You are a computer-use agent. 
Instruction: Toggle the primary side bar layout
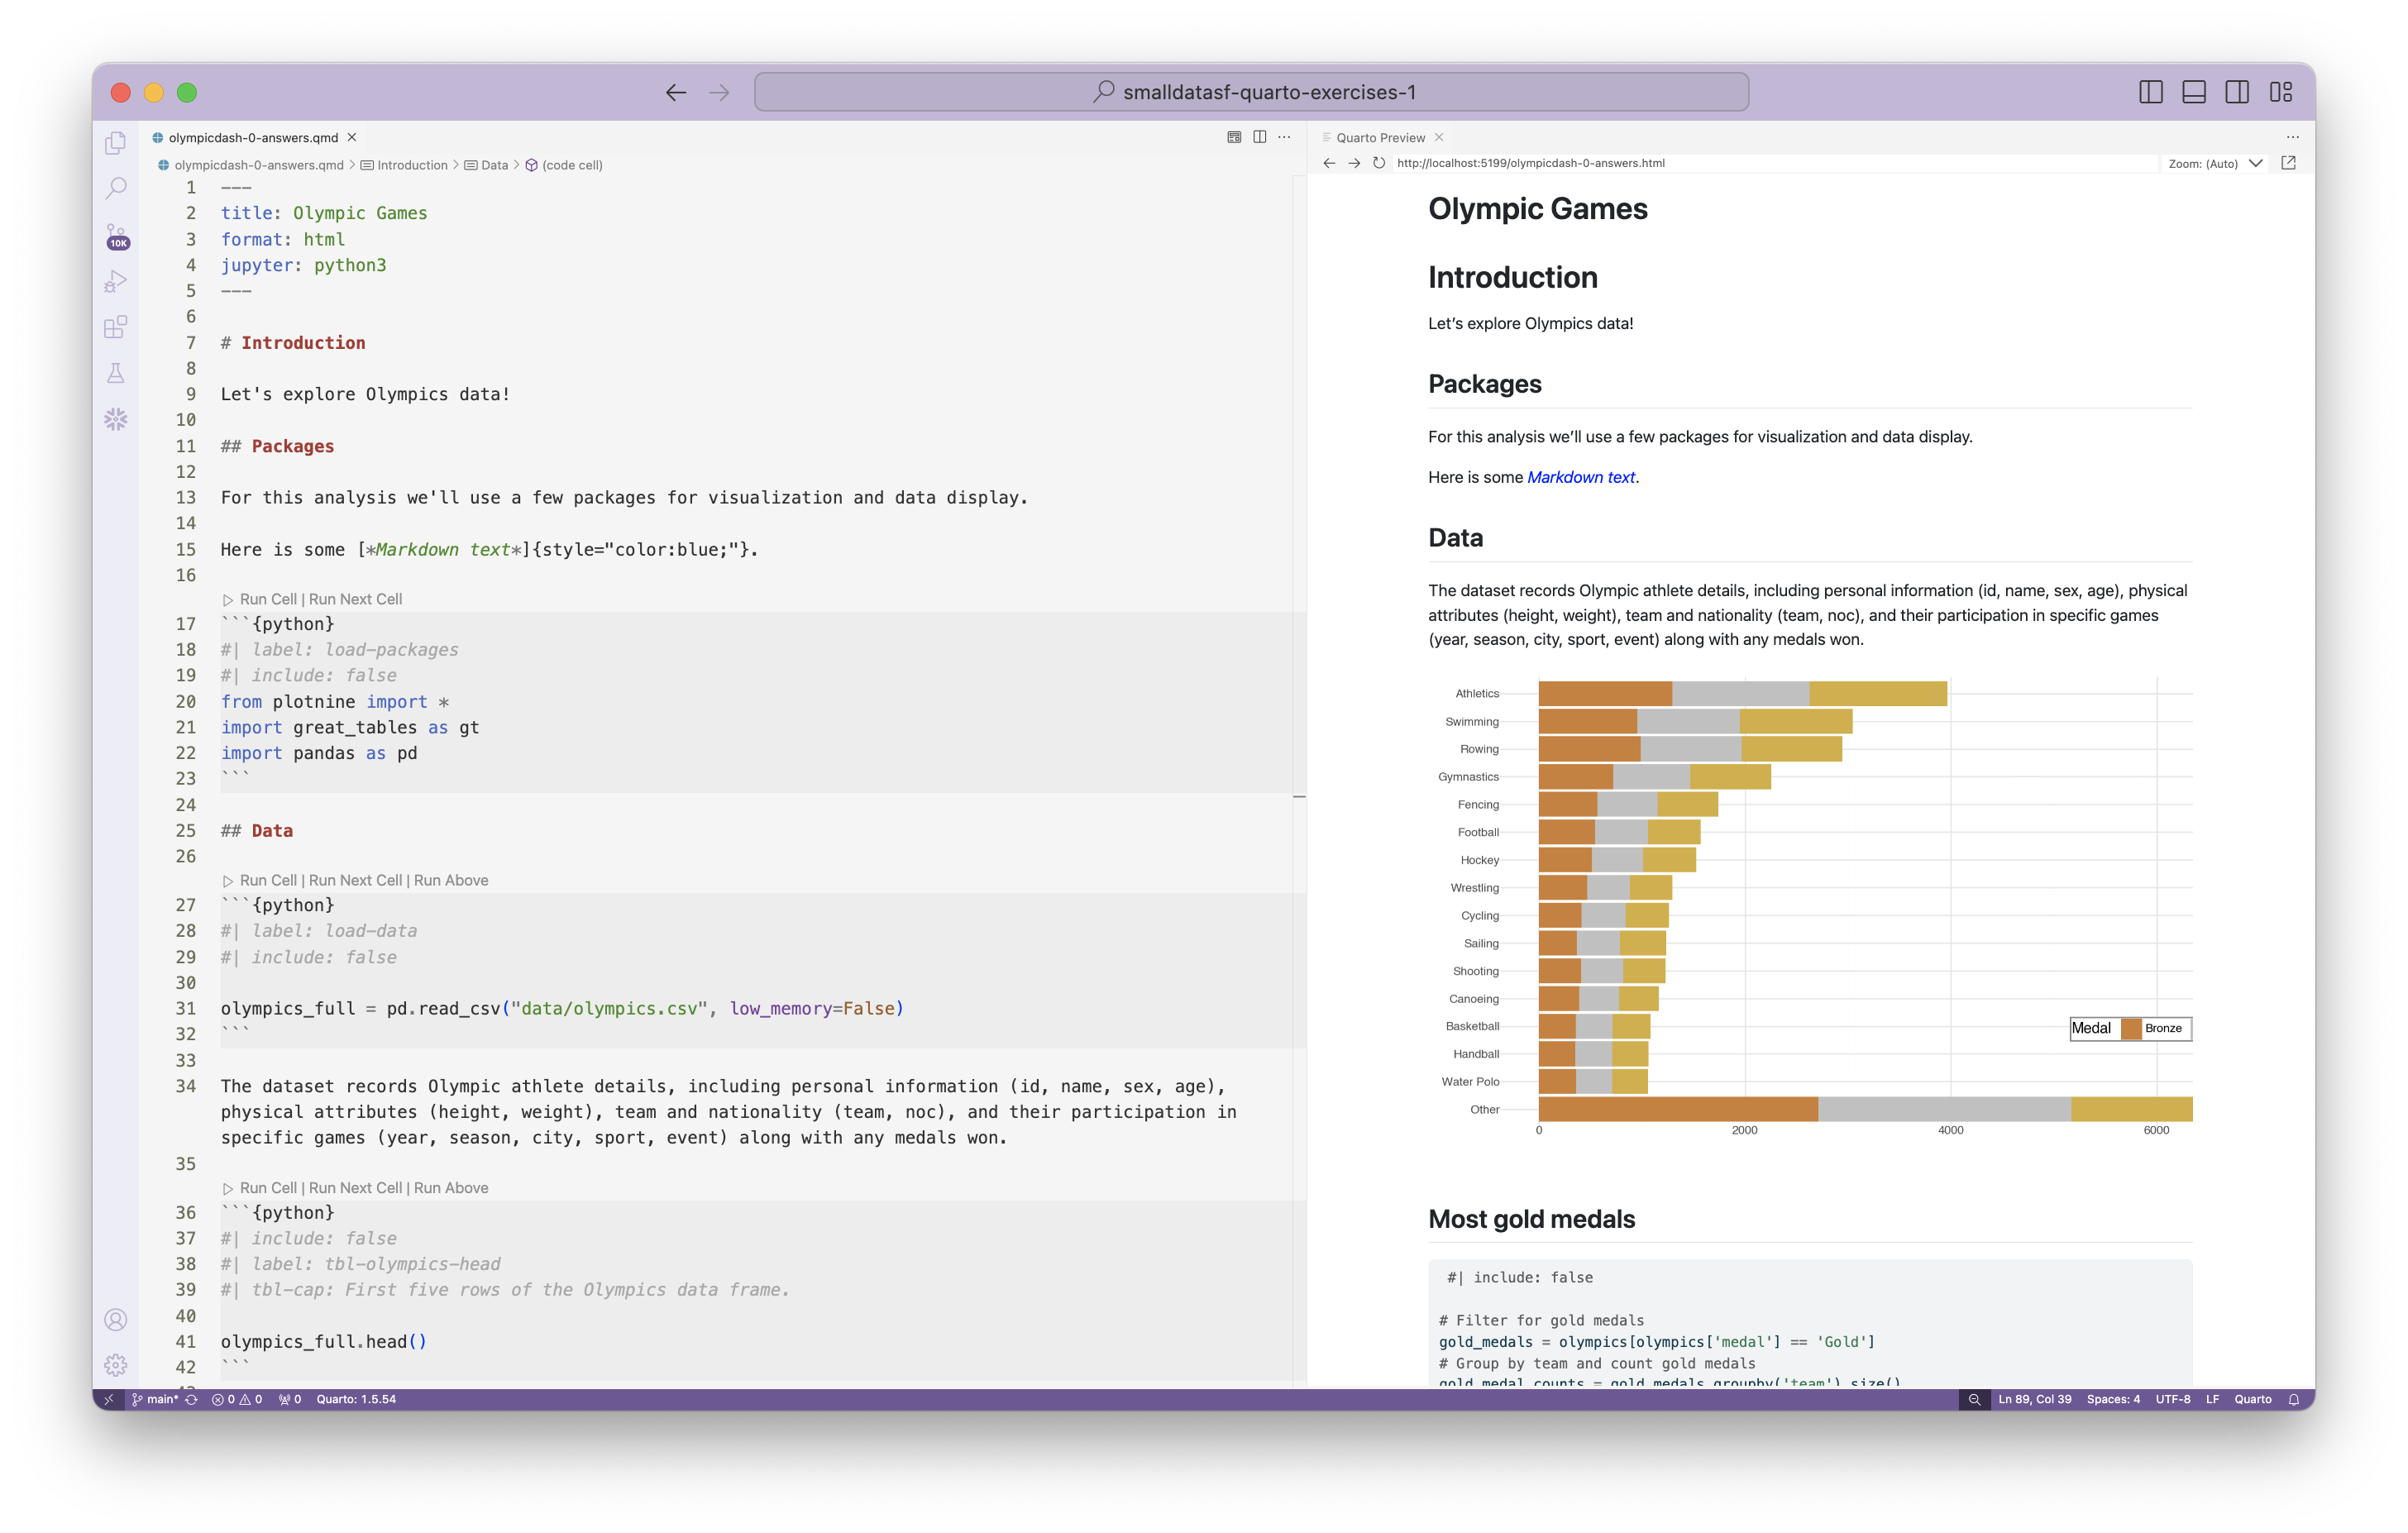2151,92
